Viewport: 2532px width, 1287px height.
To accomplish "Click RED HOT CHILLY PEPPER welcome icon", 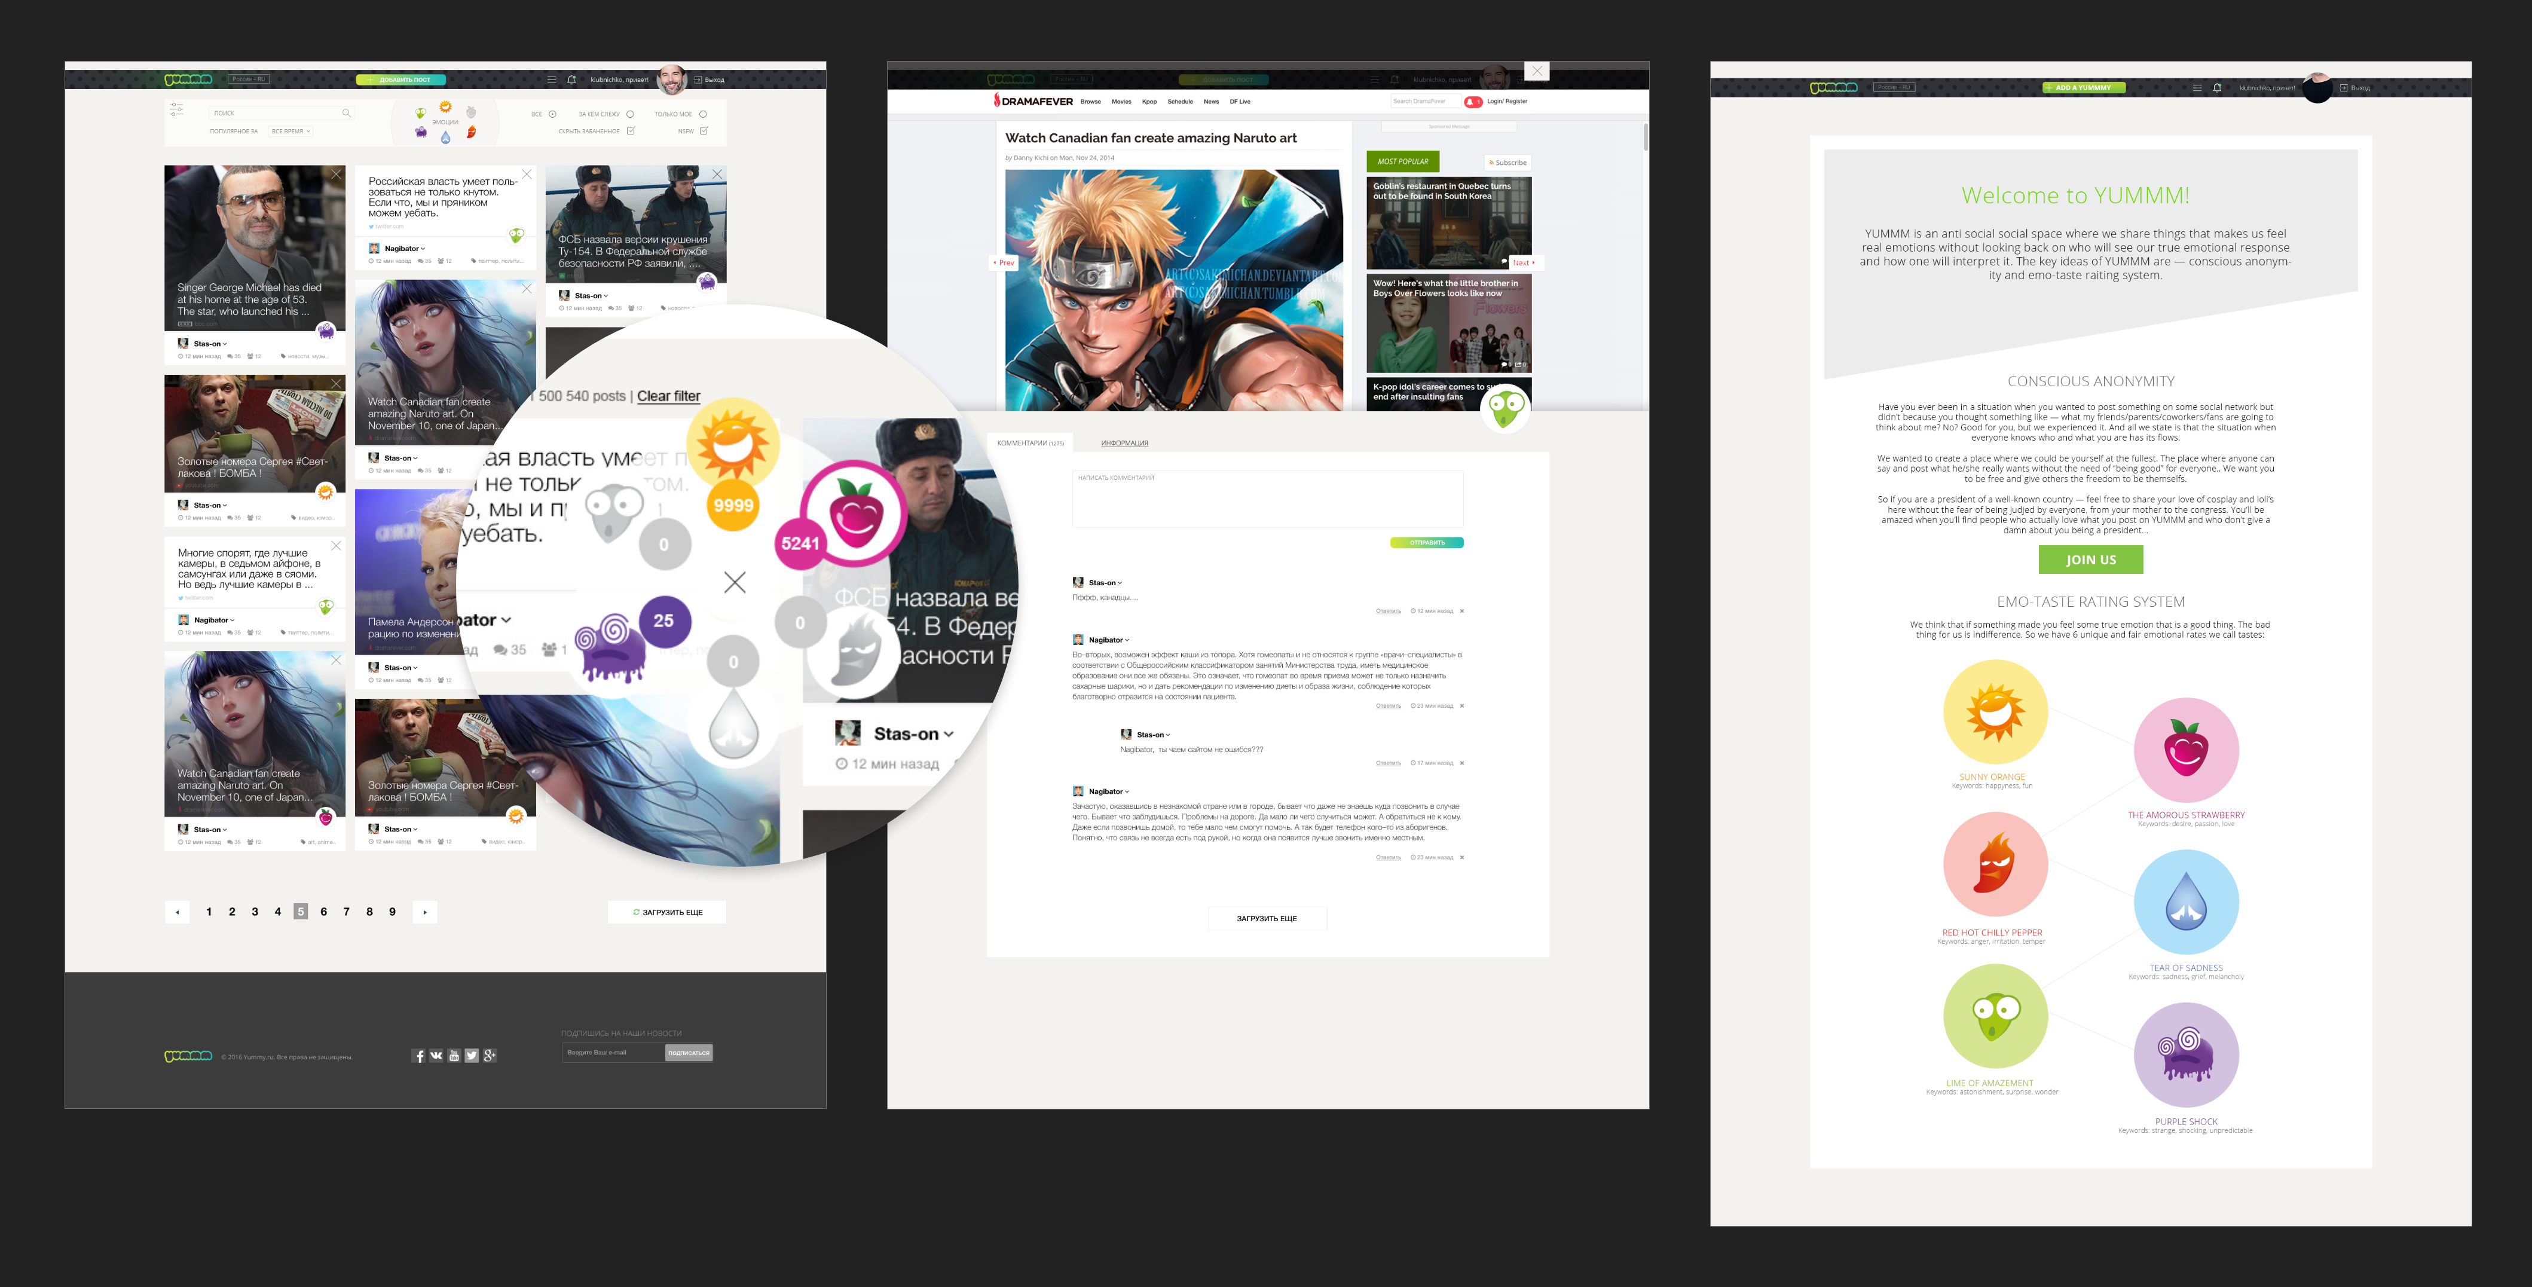I will (1995, 865).
